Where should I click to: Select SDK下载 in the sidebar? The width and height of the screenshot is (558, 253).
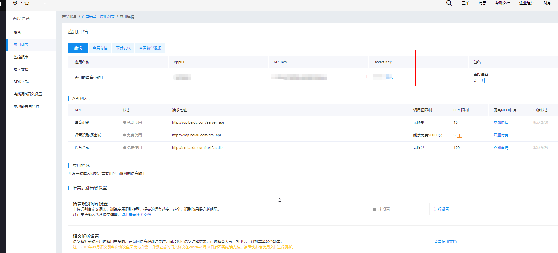pyautogui.click(x=31, y=82)
